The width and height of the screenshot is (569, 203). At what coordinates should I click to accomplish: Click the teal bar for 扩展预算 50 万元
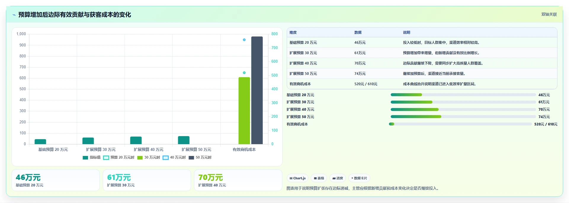click(x=184, y=140)
